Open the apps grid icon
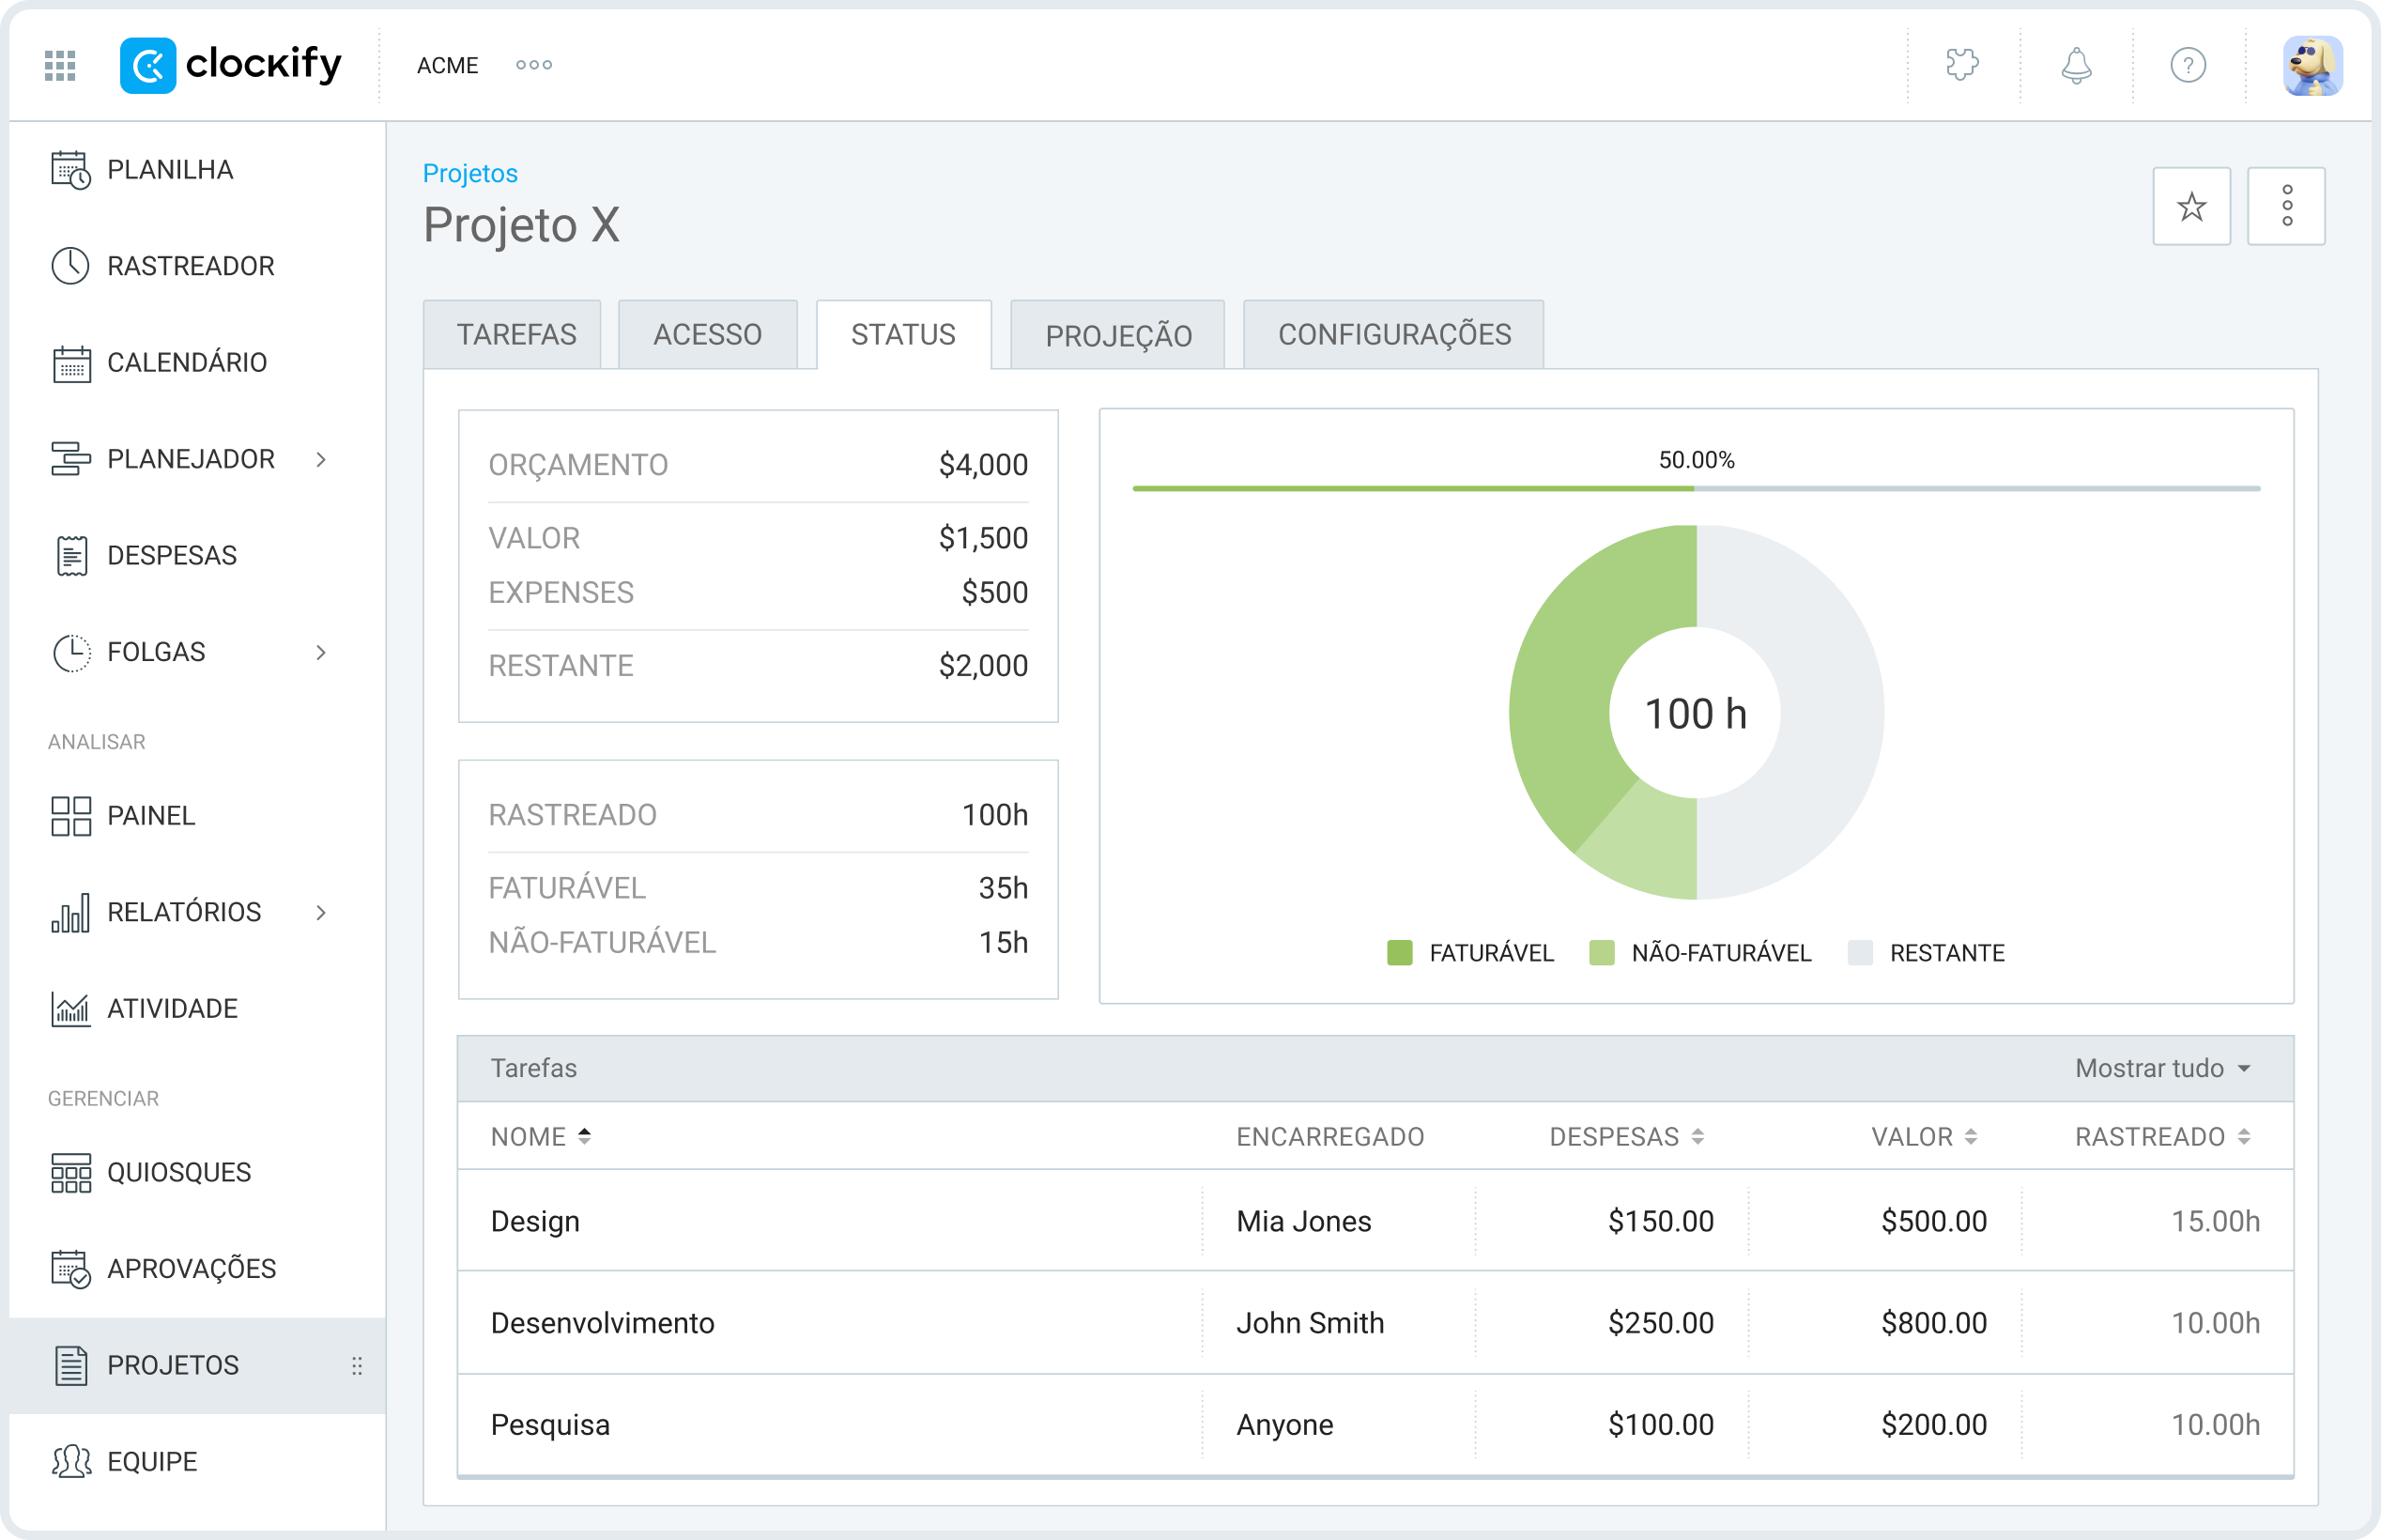2381x1540 pixels. 58,65
